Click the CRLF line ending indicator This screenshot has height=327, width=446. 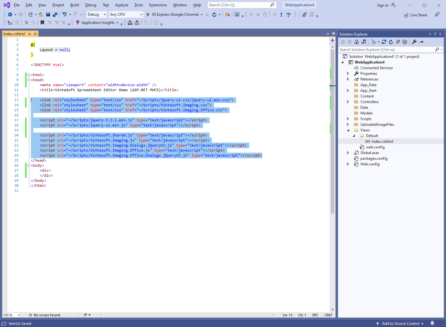[x=328, y=315]
